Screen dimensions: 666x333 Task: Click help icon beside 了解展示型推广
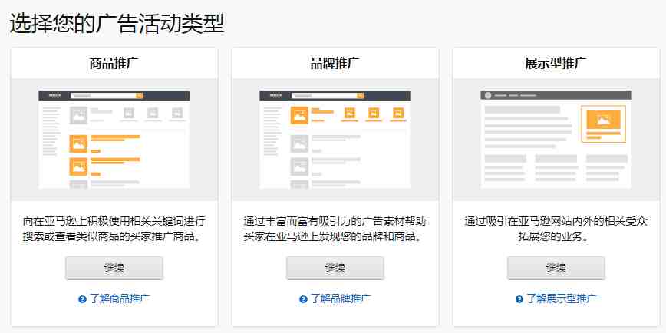tap(519, 299)
